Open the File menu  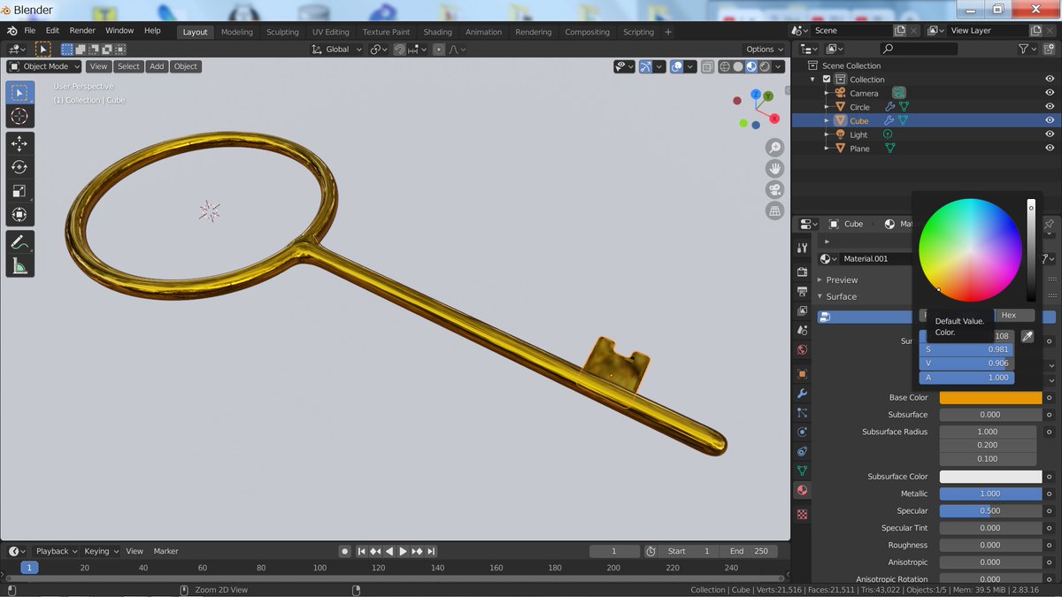[x=30, y=30]
